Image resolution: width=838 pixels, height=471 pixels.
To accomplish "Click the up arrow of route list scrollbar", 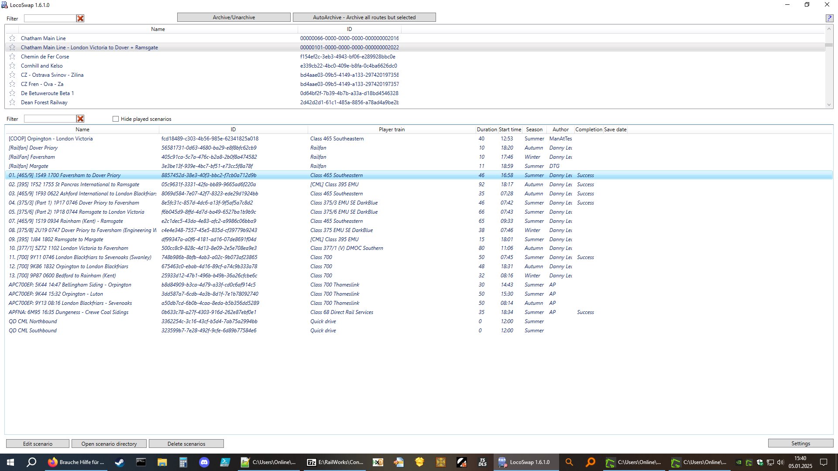I will pyautogui.click(x=829, y=29).
